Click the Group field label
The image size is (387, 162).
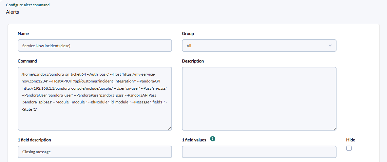(x=188, y=33)
